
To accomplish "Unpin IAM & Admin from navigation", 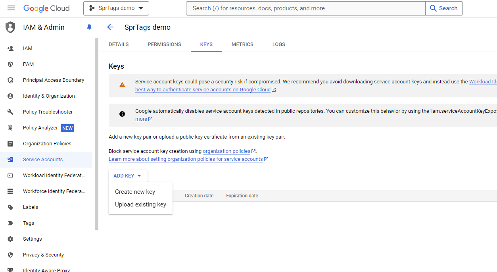I will (x=89, y=27).
